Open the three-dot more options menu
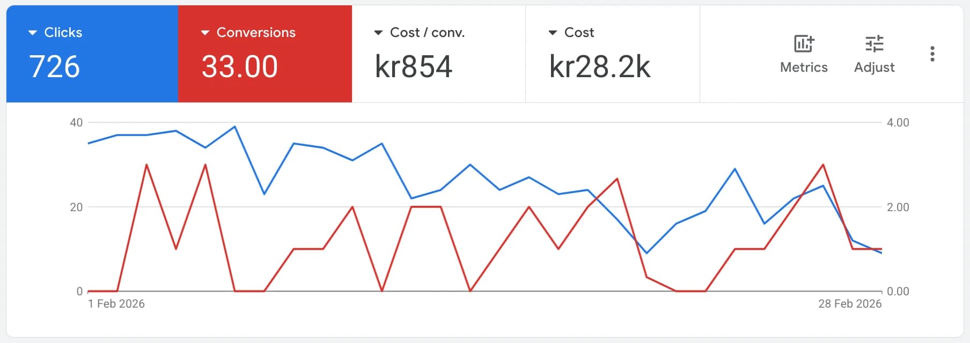Image resolution: width=970 pixels, height=343 pixels. [932, 54]
